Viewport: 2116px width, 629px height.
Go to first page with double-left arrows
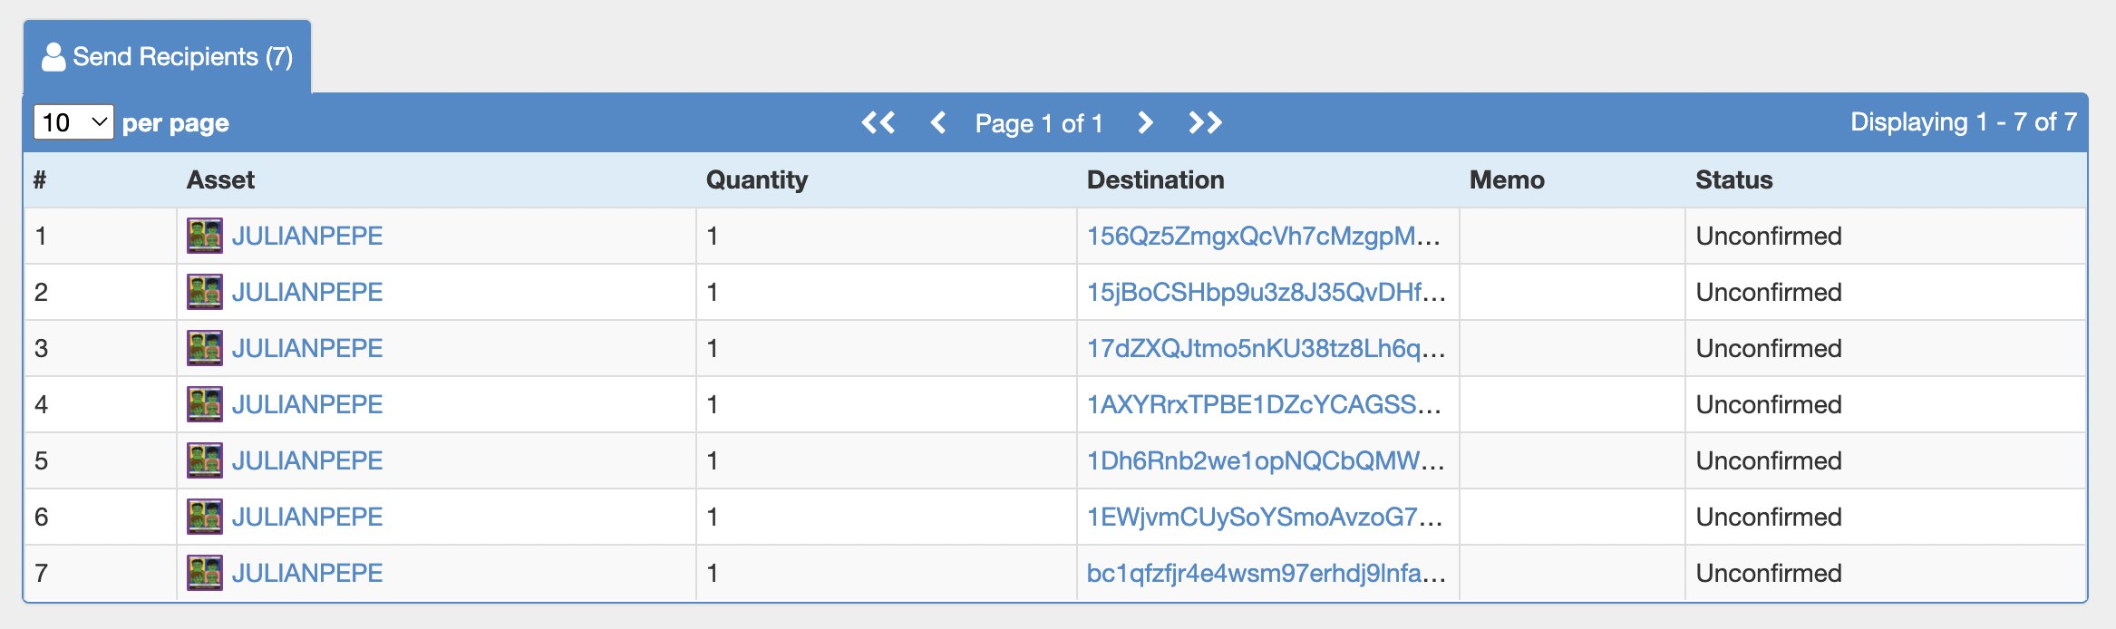(x=878, y=122)
